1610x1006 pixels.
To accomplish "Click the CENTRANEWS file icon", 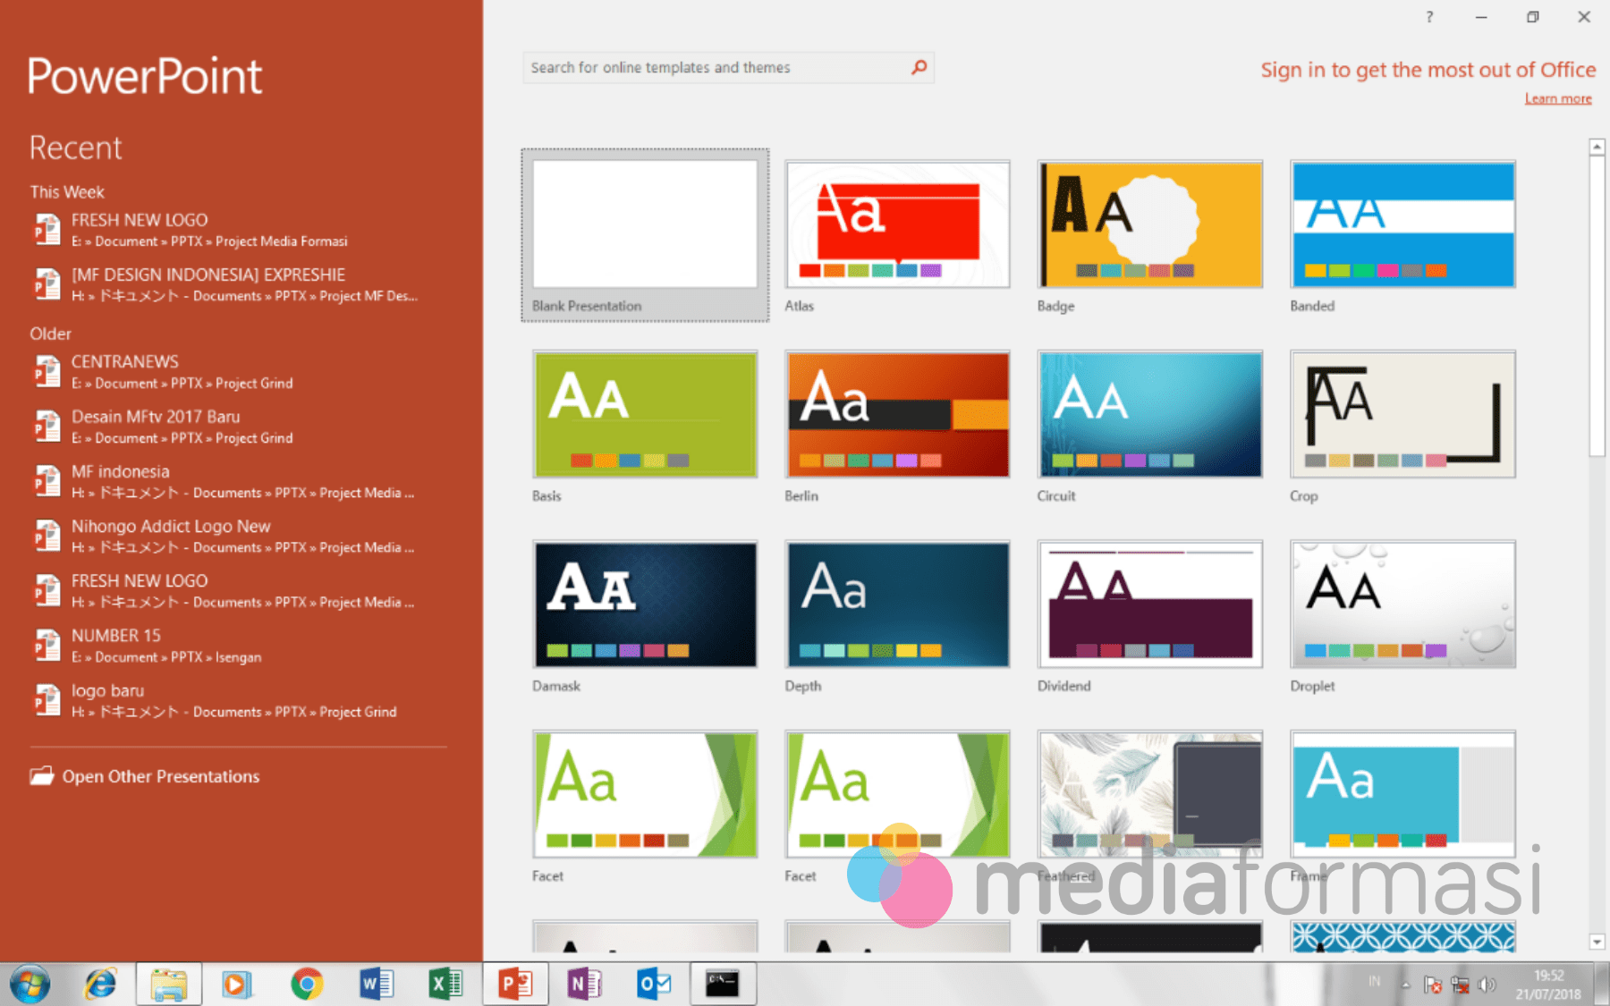I will coord(47,372).
